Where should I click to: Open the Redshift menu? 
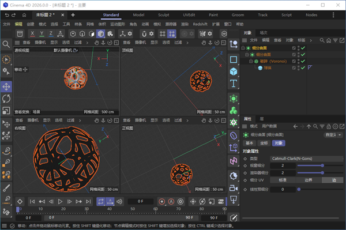(x=200, y=24)
